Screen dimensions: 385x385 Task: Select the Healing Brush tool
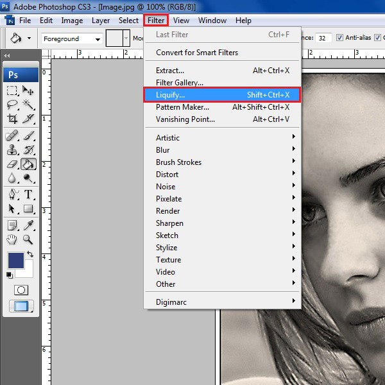click(12, 136)
